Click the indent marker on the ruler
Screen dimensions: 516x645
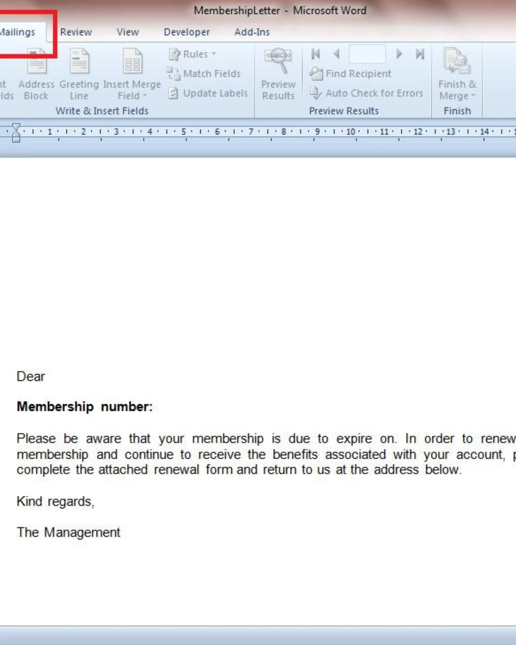(16, 132)
